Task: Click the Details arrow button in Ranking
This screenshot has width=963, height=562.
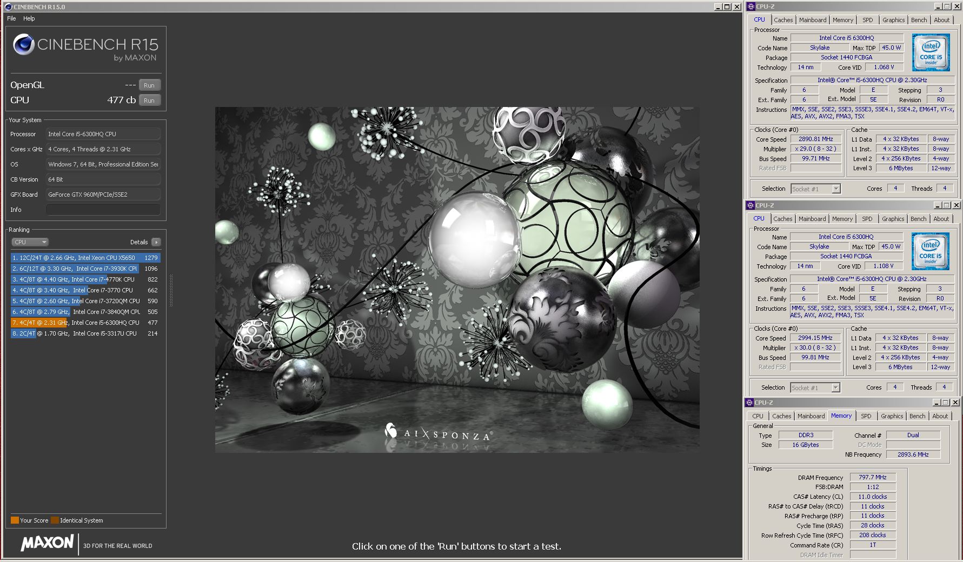Action: (x=156, y=242)
